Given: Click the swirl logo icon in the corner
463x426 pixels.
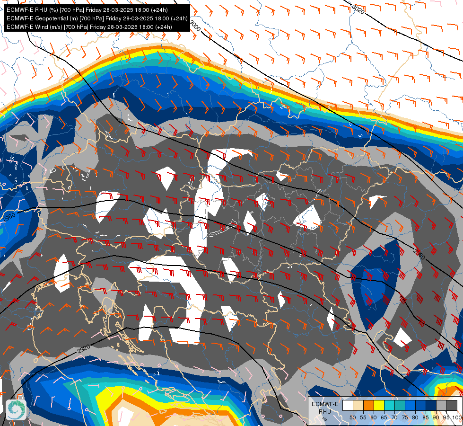Looking at the screenshot, I should point(16,410).
